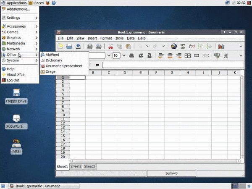Open the print preview icon
252x189 pixels.
(x=99, y=46)
